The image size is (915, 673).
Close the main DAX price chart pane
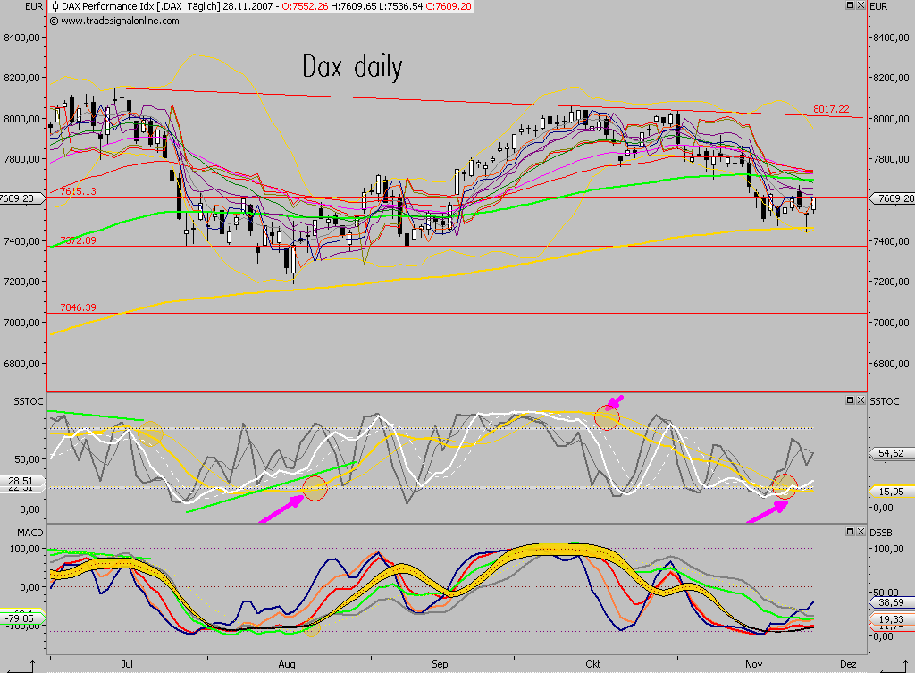[860, 5]
